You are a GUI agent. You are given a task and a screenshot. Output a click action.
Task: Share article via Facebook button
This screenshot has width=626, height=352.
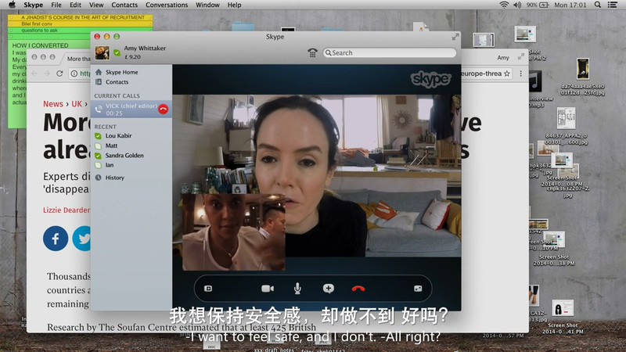pyautogui.click(x=56, y=238)
